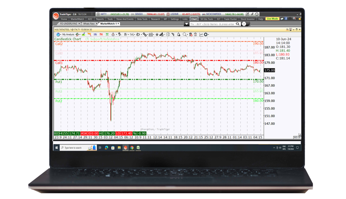Show hidden system tray icons chevron
The width and height of the screenshot is (346, 199).
coord(274,148)
